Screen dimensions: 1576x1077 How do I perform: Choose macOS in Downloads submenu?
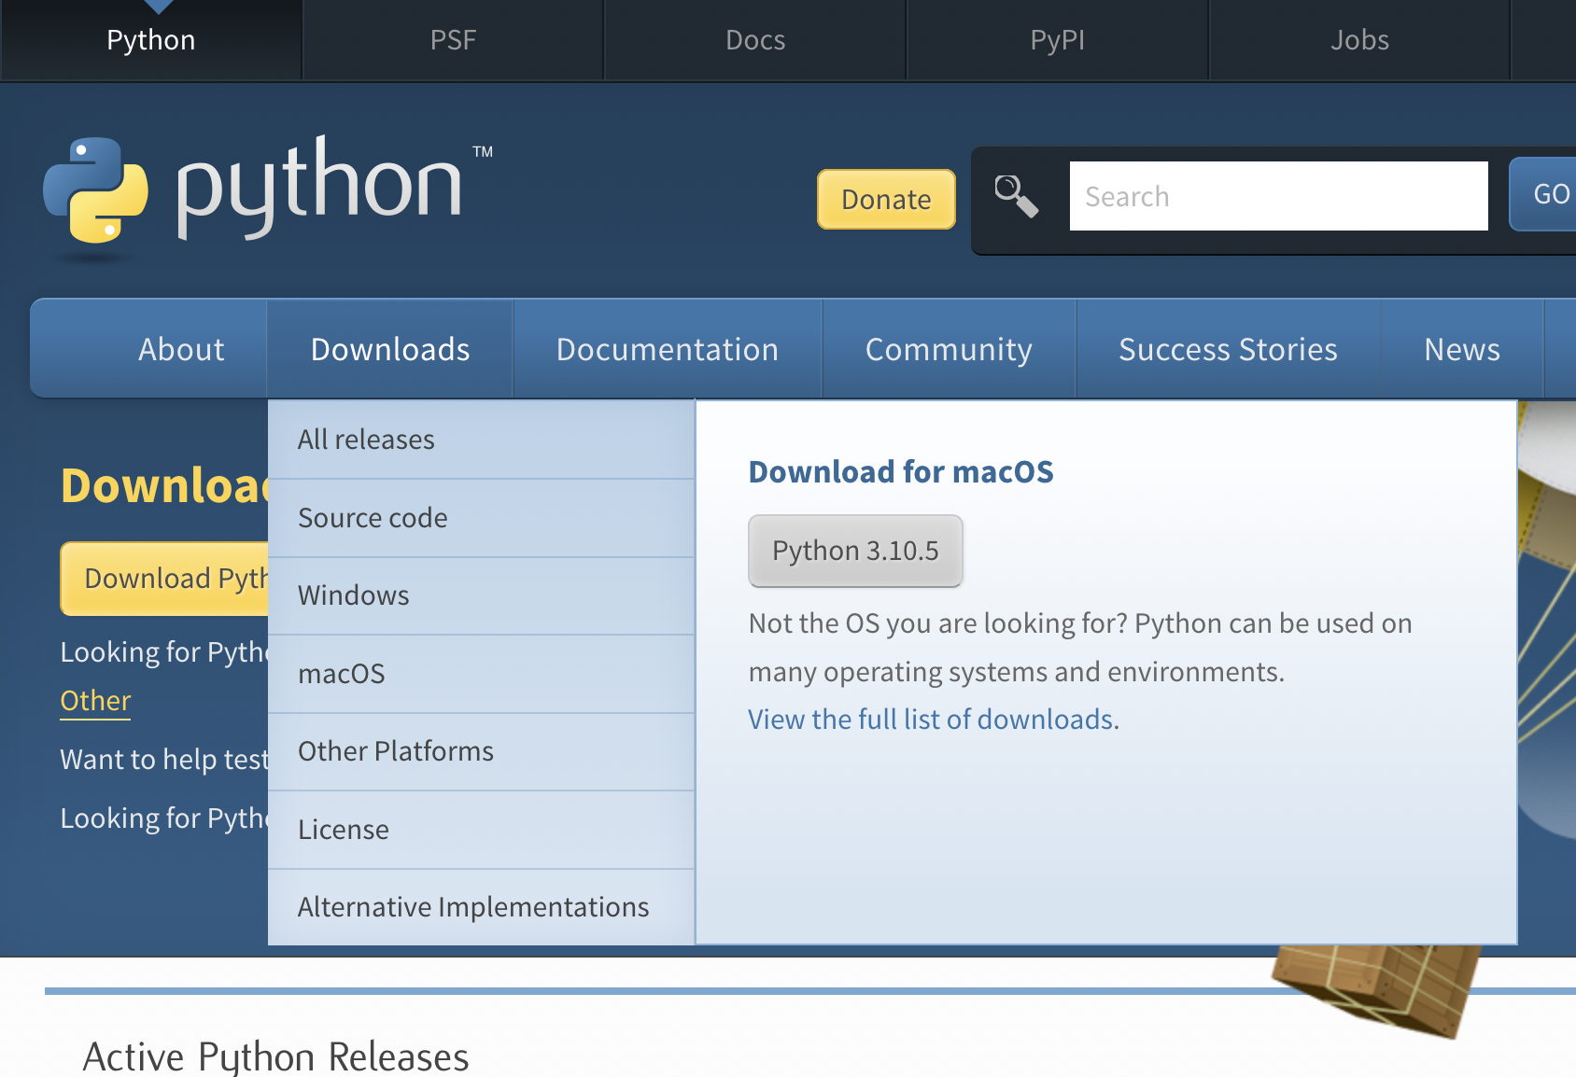(481, 674)
